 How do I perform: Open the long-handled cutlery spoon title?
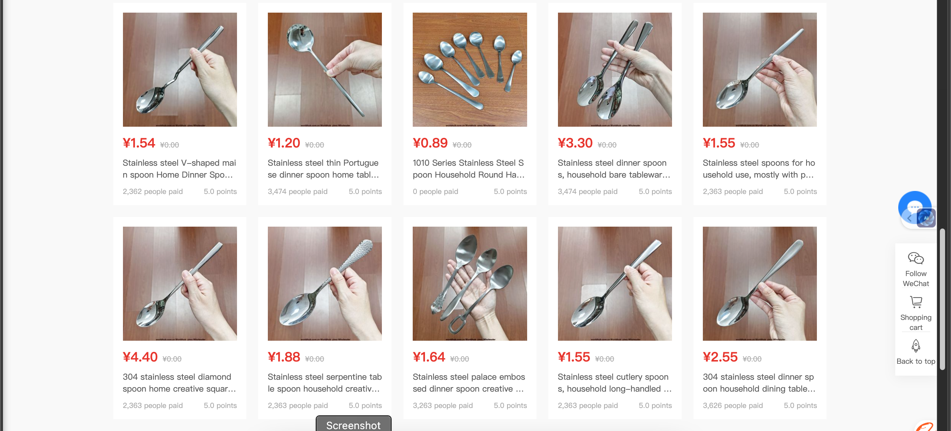pyautogui.click(x=614, y=383)
